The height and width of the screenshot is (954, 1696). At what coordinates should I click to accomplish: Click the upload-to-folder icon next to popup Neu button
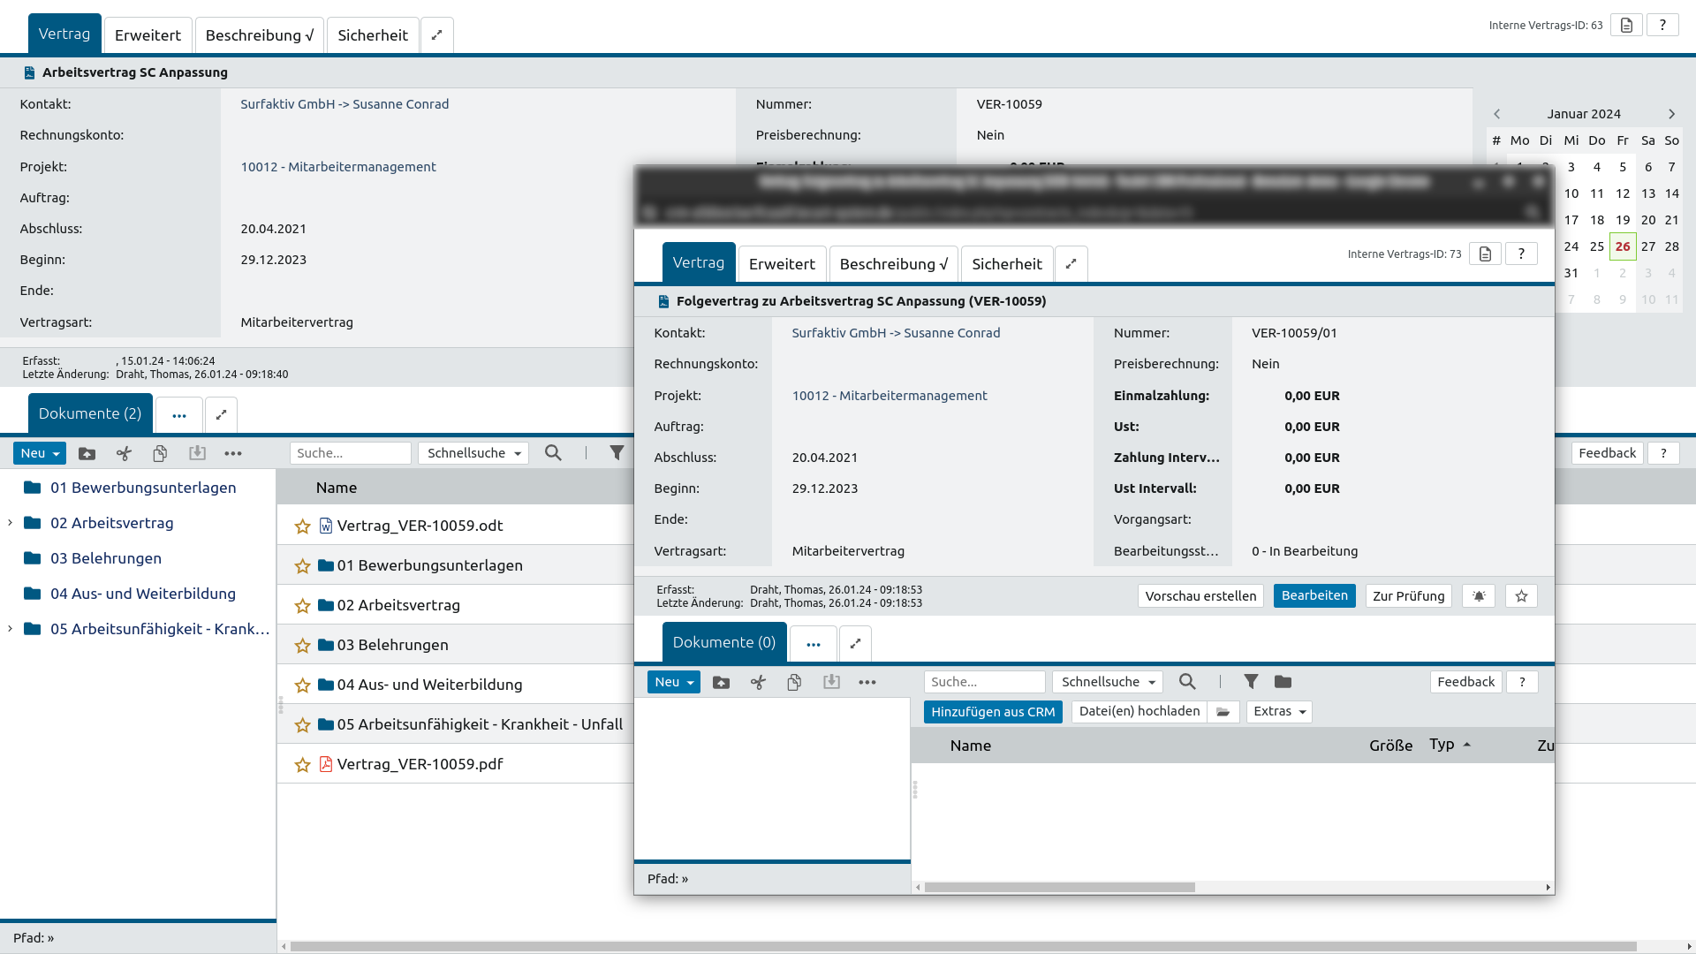721,682
